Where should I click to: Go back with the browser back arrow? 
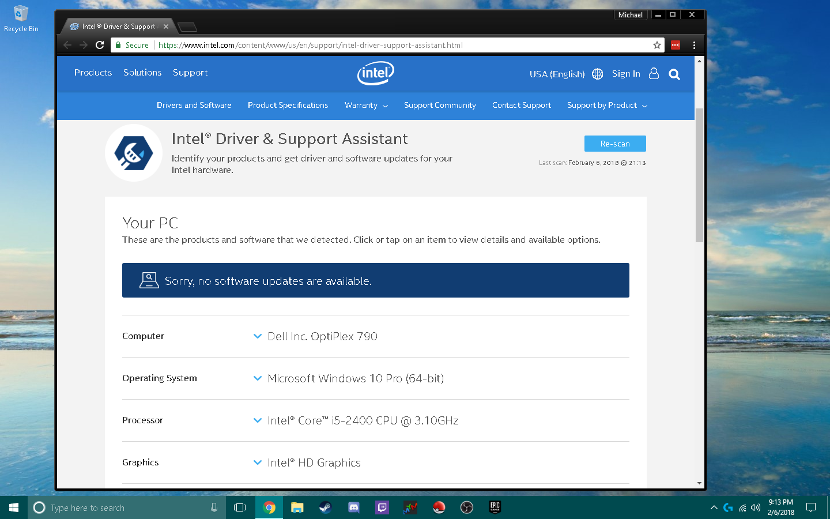pos(67,45)
